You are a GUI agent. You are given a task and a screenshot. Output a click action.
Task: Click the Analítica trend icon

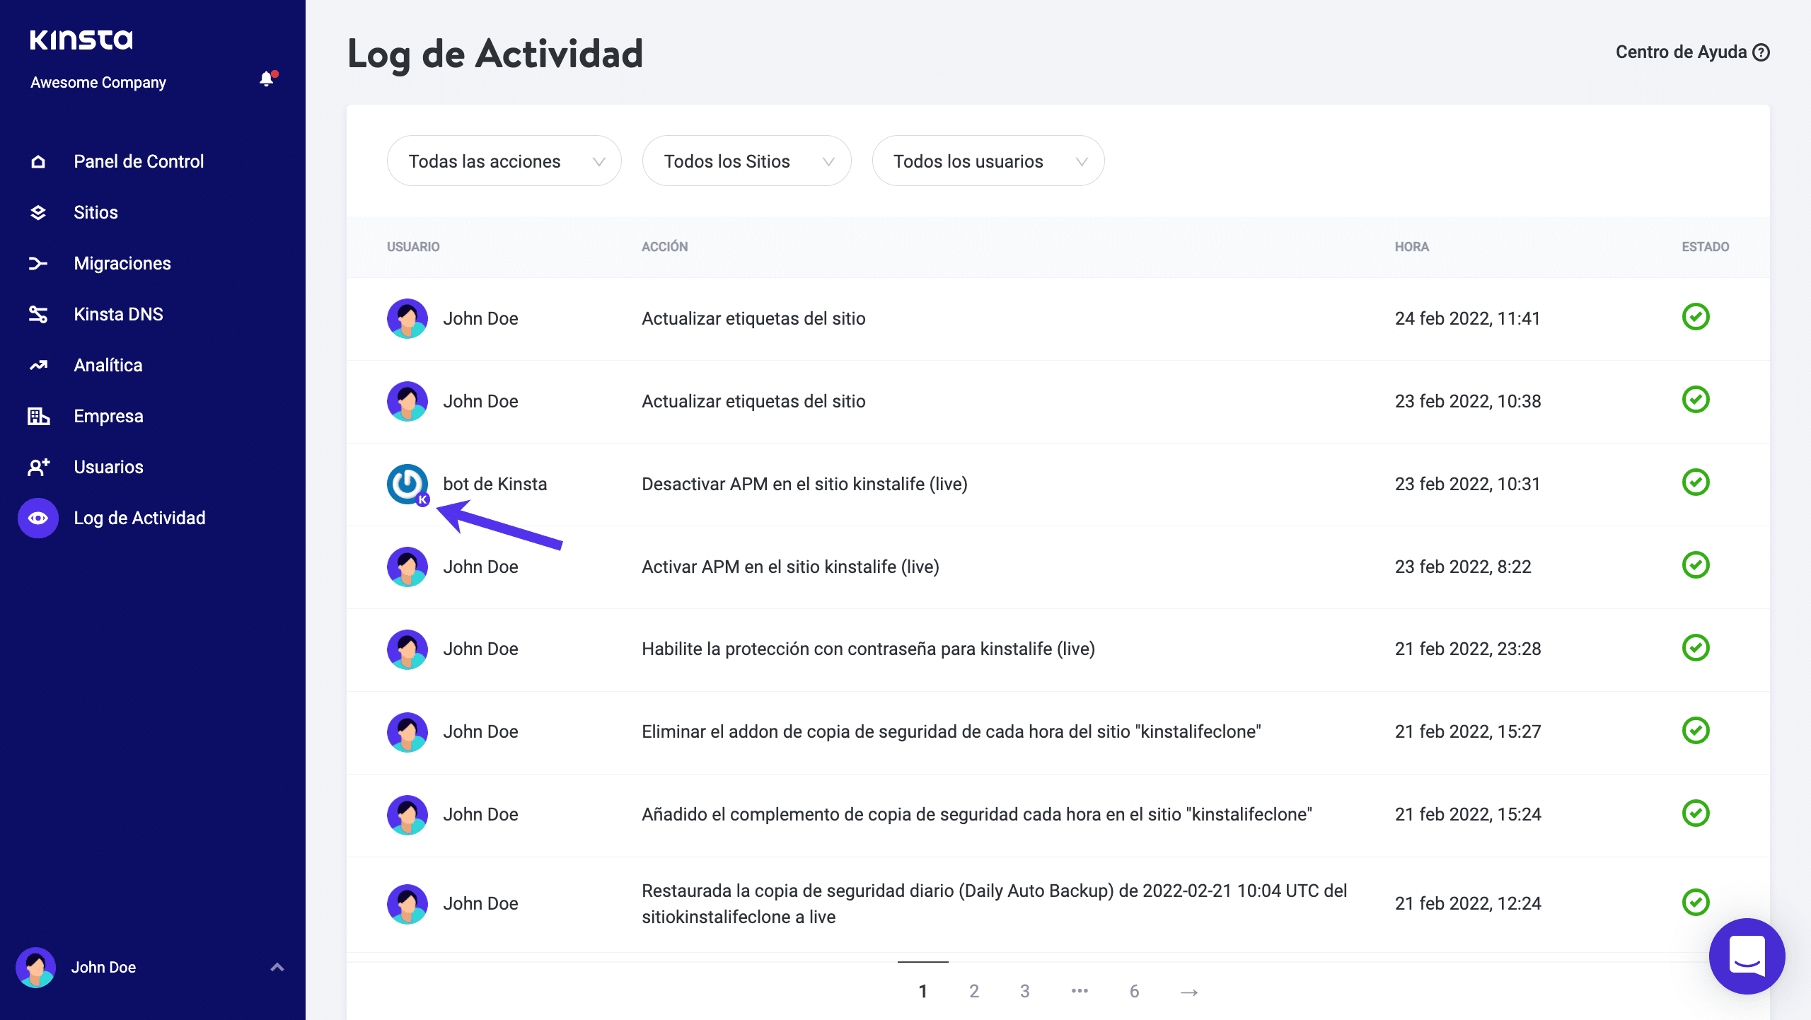click(x=38, y=365)
